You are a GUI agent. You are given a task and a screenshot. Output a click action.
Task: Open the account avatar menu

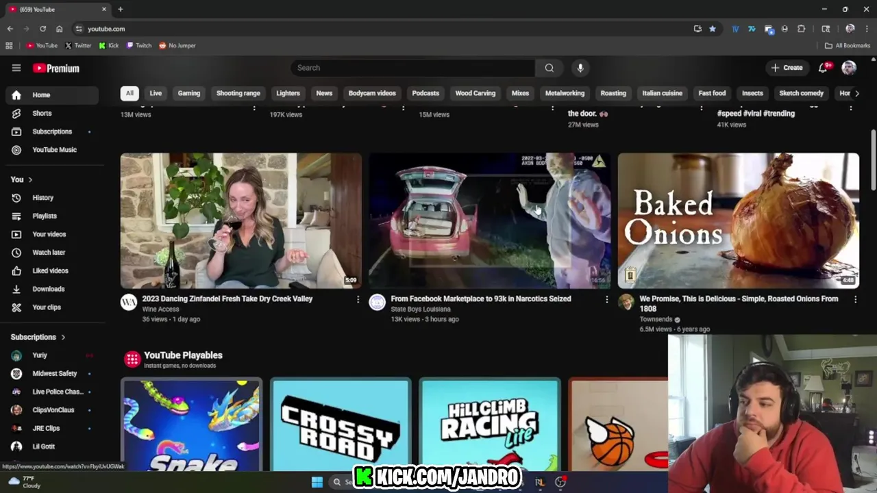849,68
